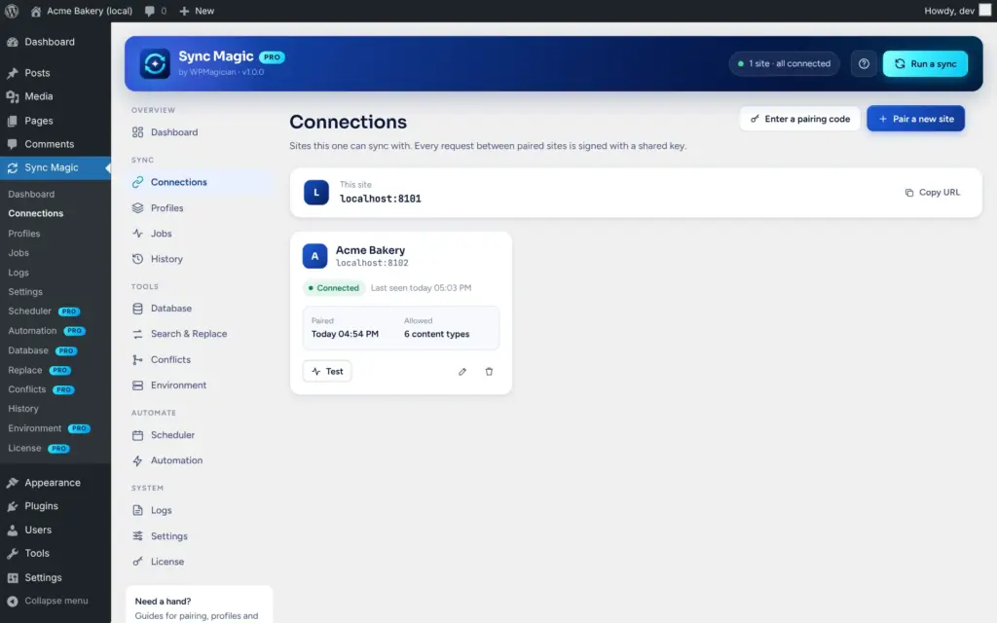
Task: Click Pair a new site button
Action: (915, 119)
